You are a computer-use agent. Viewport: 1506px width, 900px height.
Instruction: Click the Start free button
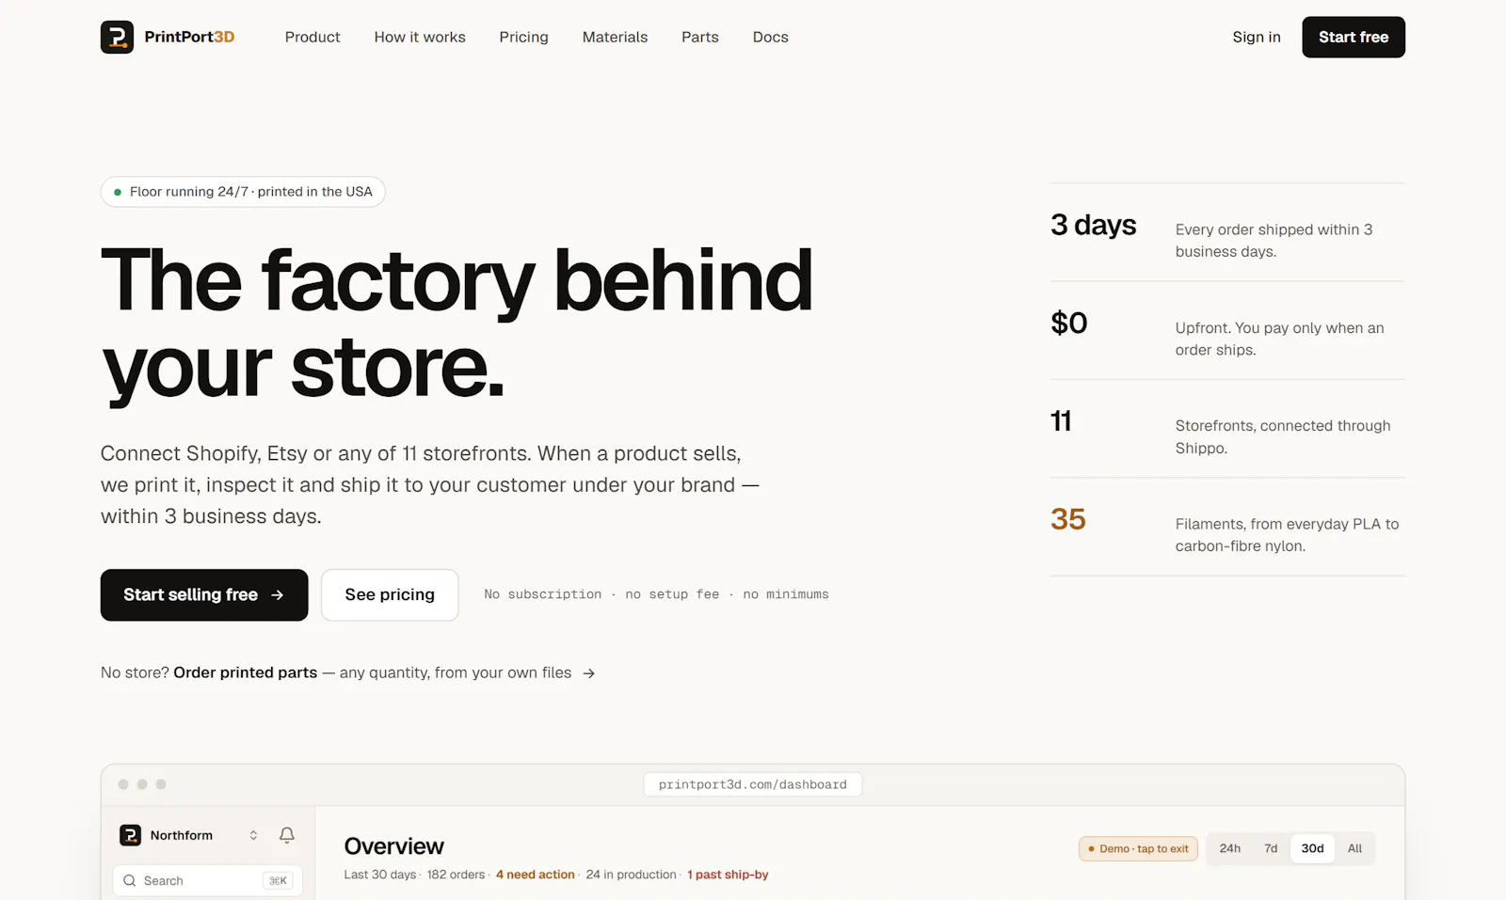[x=1354, y=37]
